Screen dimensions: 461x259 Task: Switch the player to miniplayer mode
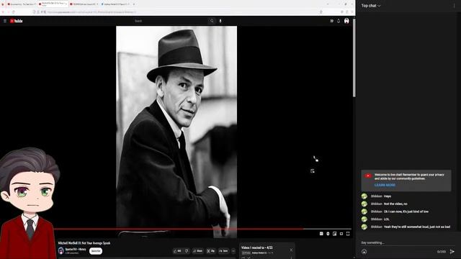click(x=334, y=234)
